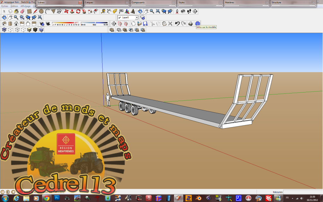This screenshot has width=323, height=202.
Task: Activate the Scale tool
Action: 90,11
